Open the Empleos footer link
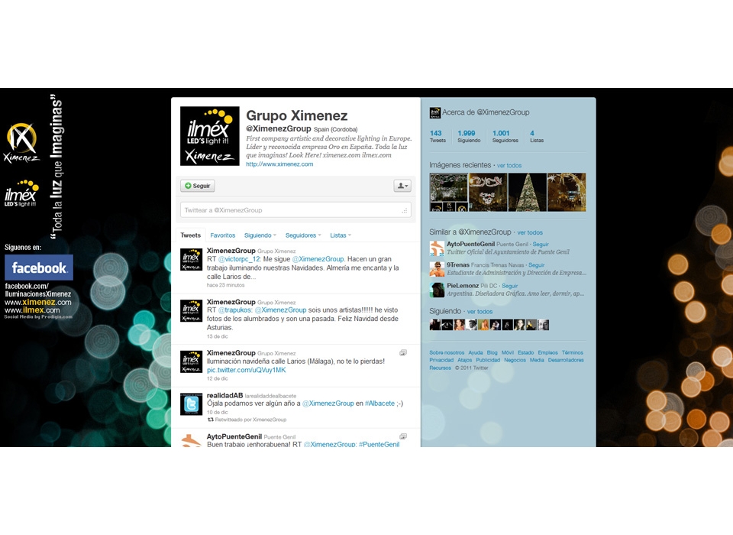The width and height of the screenshot is (733, 535). [547, 352]
